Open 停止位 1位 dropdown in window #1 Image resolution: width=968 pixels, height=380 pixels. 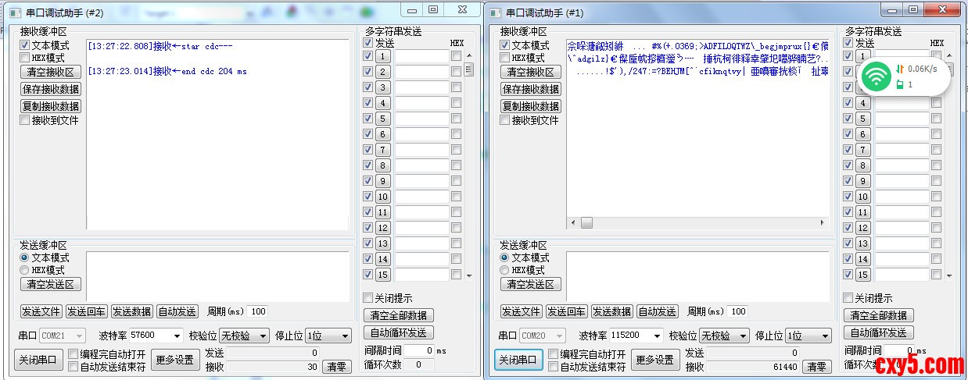coord(808,336)
